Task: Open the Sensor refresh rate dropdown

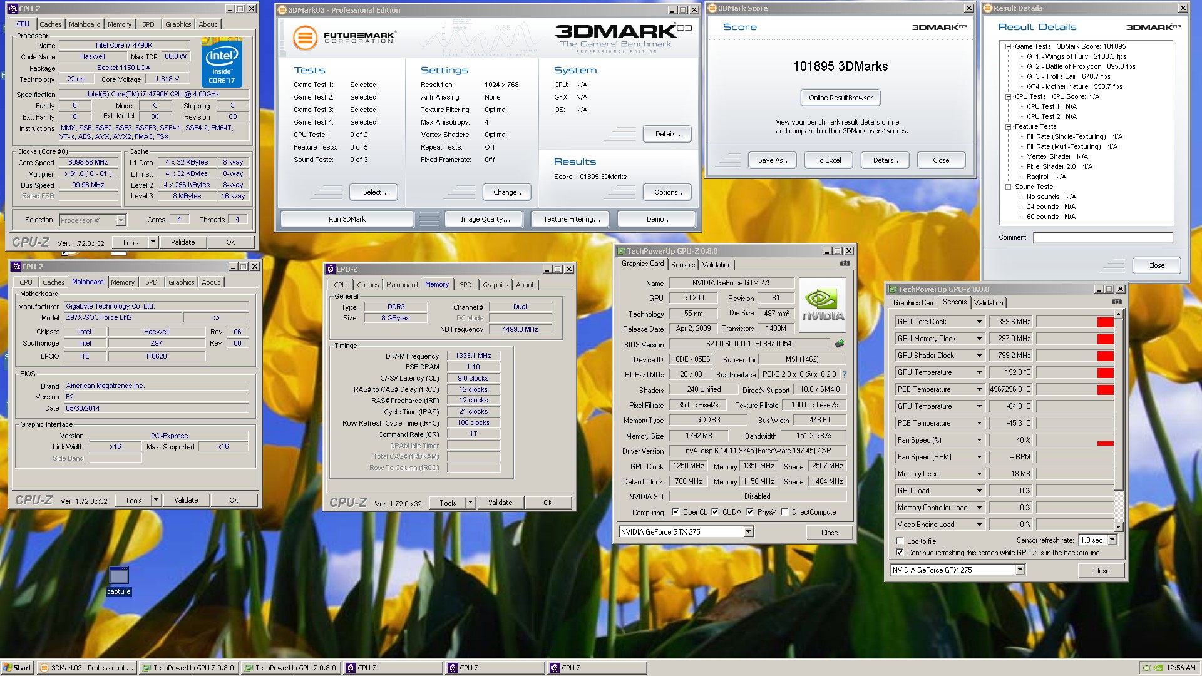Action: pyautogui.click(x=1112, y=540)
